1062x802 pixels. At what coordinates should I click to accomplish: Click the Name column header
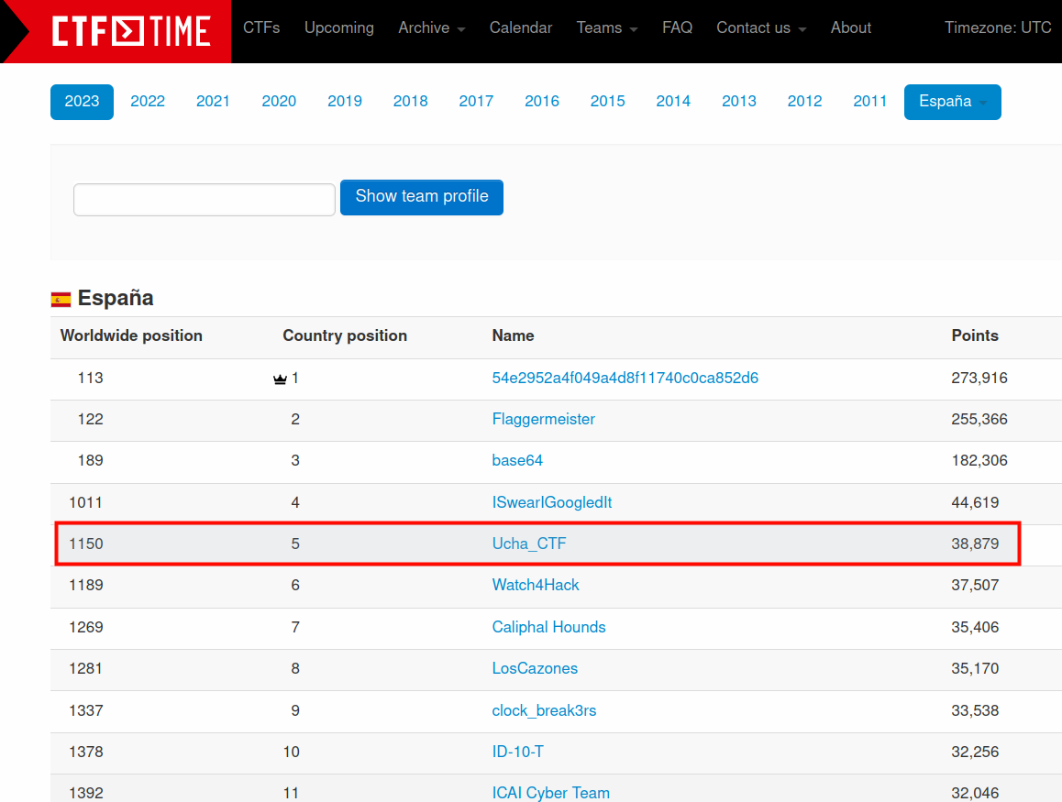pyautogui.click(x=513, y=336)
